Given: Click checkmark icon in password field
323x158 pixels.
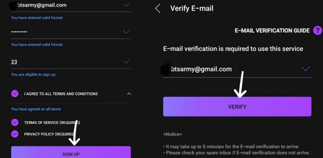Looking at the screenshot, I should 126,31.
